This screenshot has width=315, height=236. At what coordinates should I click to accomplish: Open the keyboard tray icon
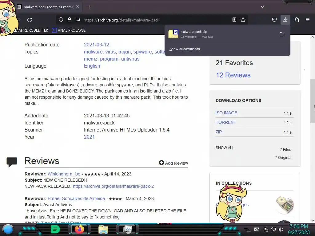pyautogui.click(x=257, y=229)
